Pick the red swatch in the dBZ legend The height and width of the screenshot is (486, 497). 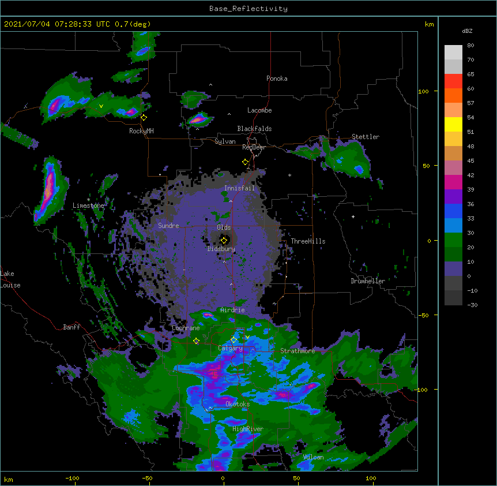(453, 81)
